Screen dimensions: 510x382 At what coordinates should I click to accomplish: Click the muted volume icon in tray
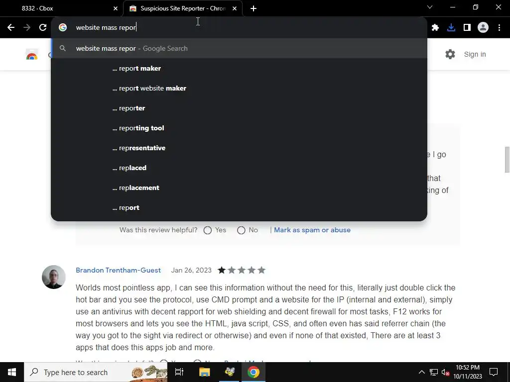445,372
